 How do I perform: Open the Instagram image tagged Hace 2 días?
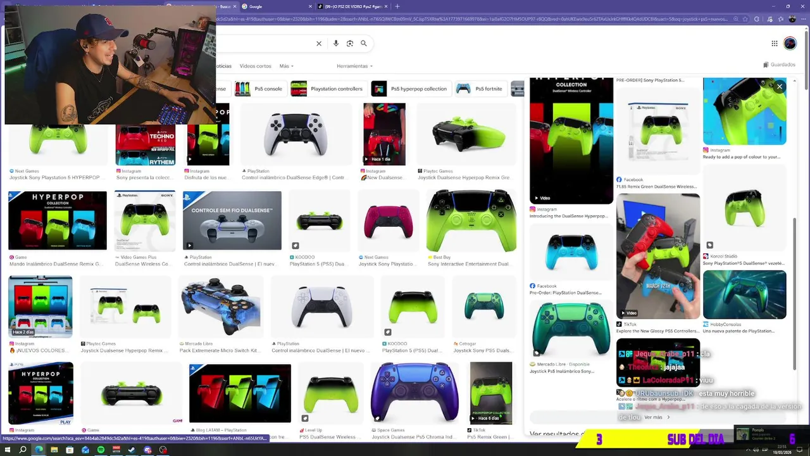(40, 307)
